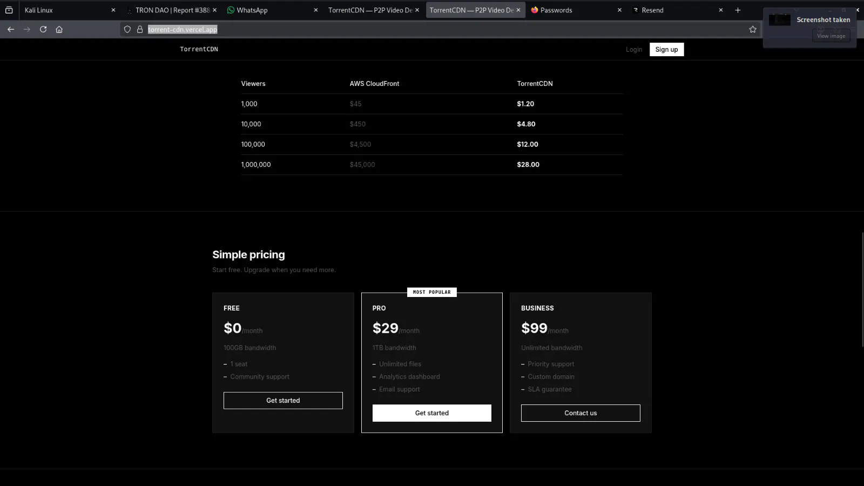Click the 1,000 viewers cell

pyautogui.click(x=249, y=104)
